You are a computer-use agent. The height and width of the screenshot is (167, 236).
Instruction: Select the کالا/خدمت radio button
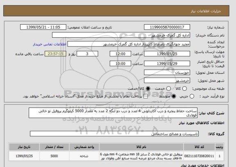[148, 89]
